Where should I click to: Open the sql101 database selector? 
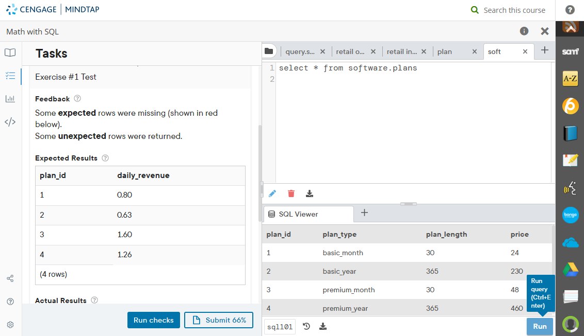point(279,326)
